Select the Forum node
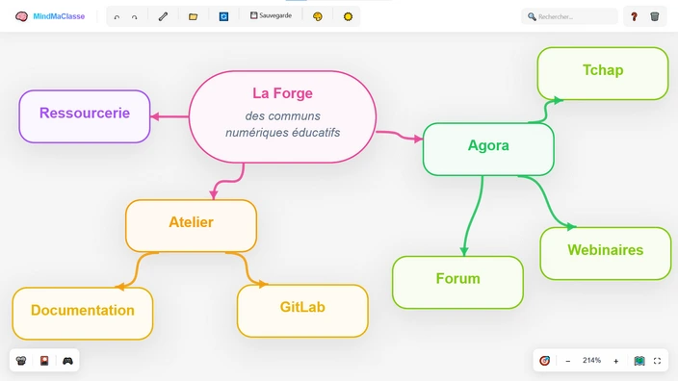Image resolution: width=678 pixels, height=381 pixels. pyautogui.click(x=457, y=282)
